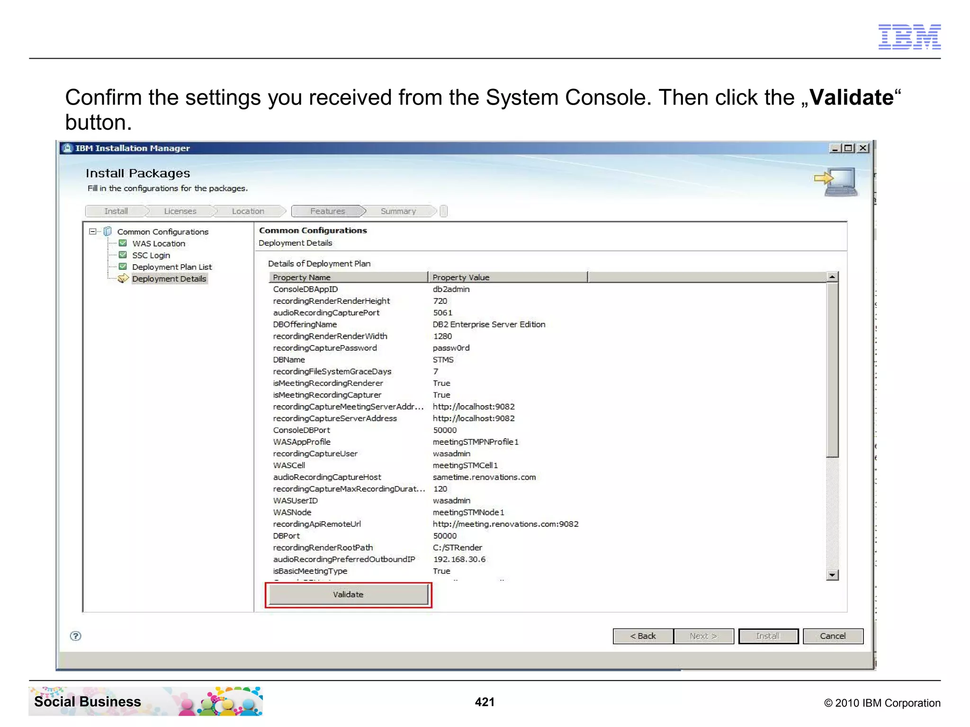Image resolution: width=970 pixels, height=727 pixels.
Task: Click the WAS Location green check icon
Action: point(123,243)
